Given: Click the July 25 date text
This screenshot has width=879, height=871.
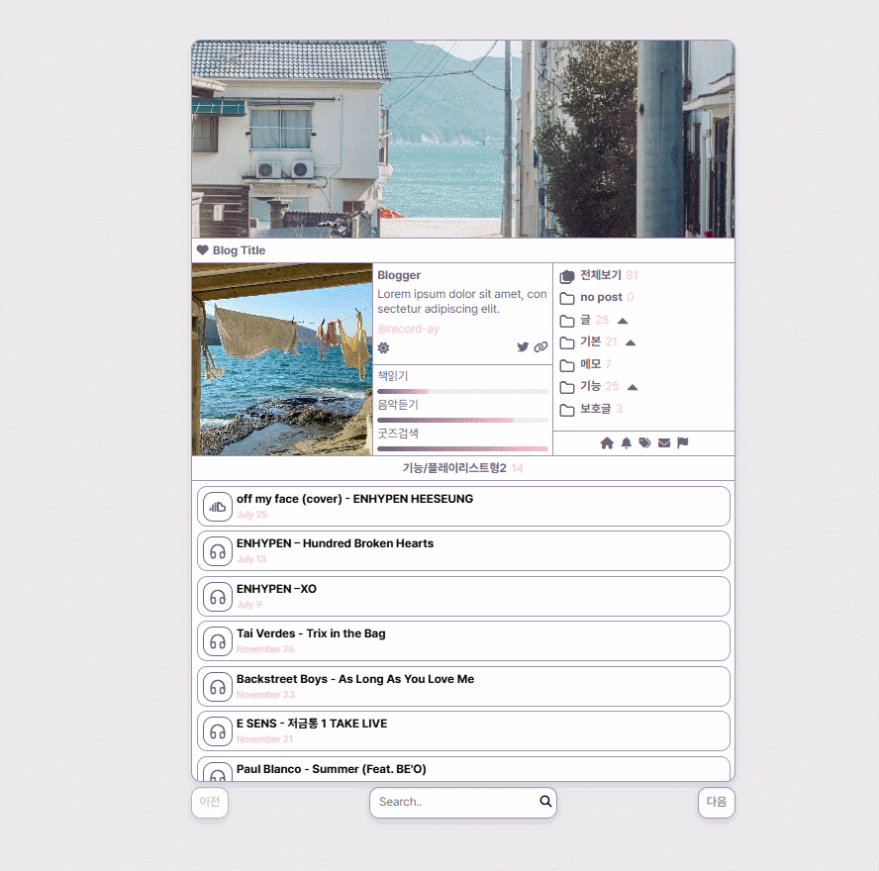Looking at the screenshot, I should (x=251, y=515).
